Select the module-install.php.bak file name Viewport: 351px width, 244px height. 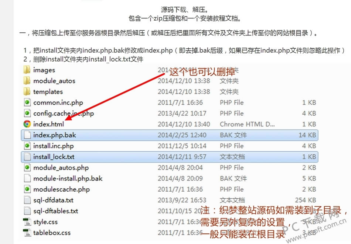[x=68, y=178]
